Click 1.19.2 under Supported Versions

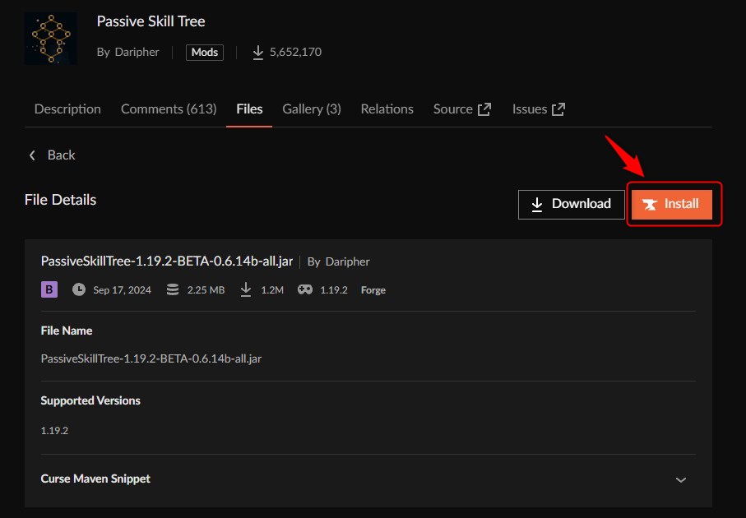click(54, 431)
